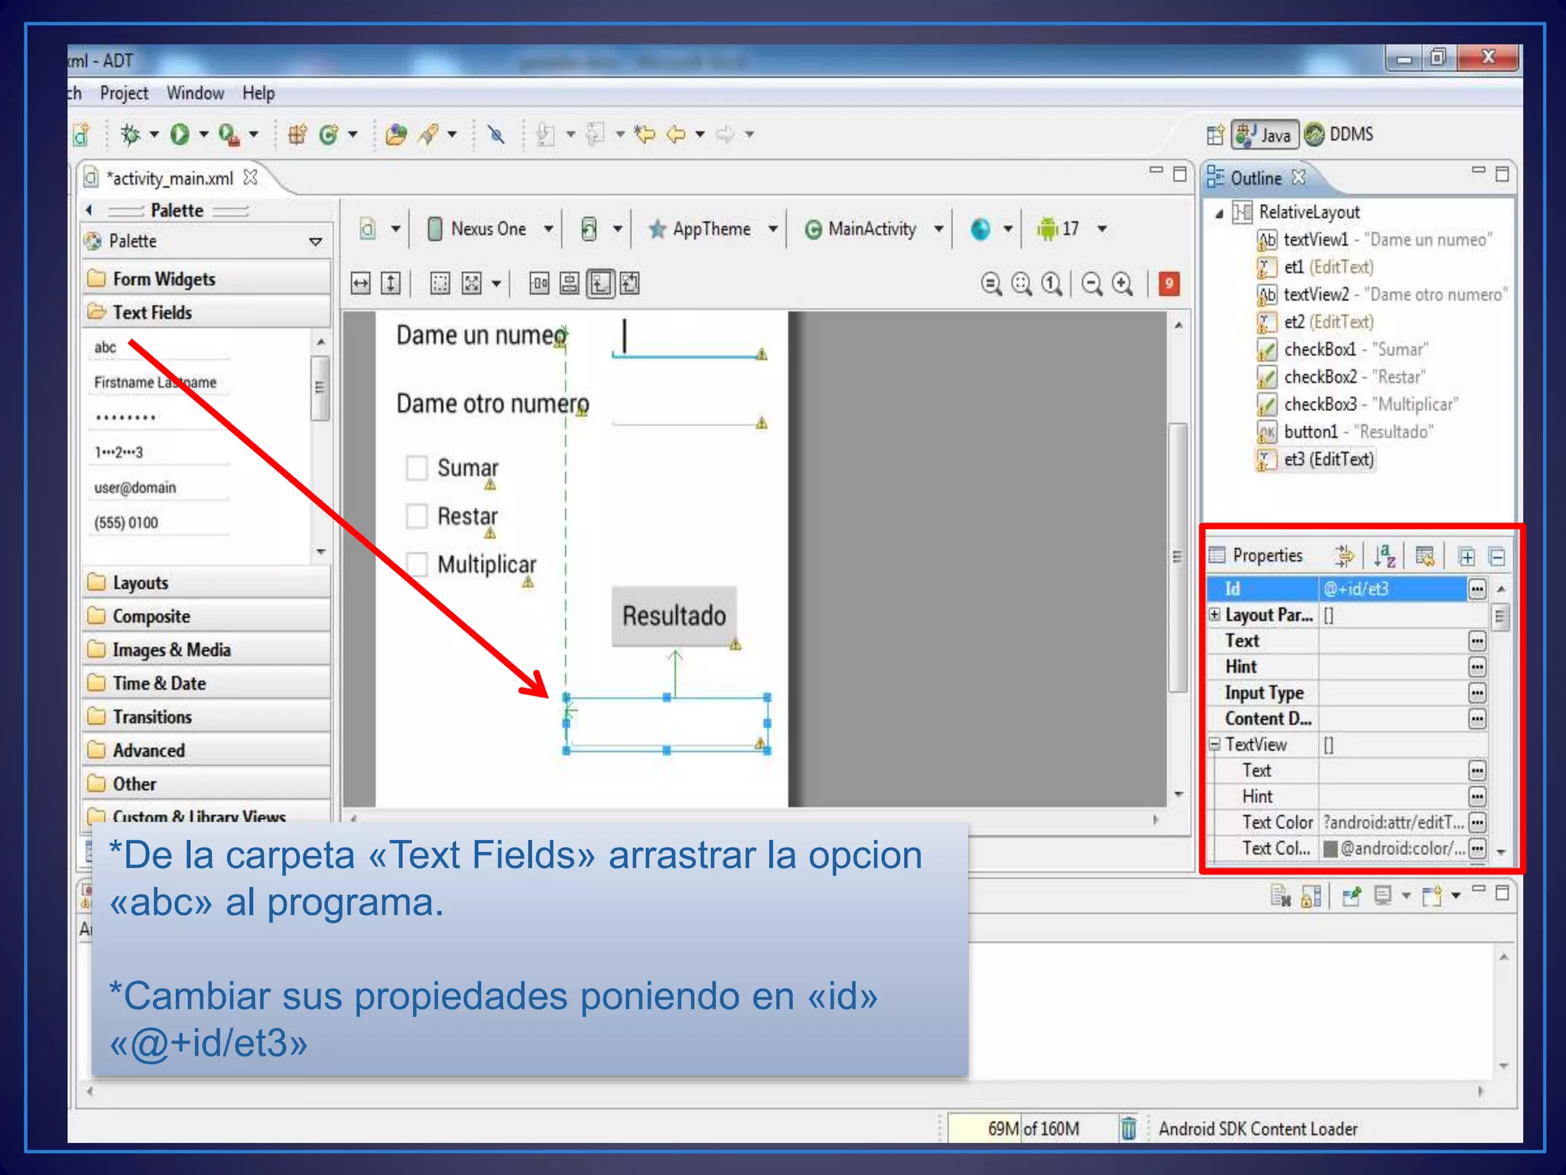Open the Help menu

pos(258,93)
